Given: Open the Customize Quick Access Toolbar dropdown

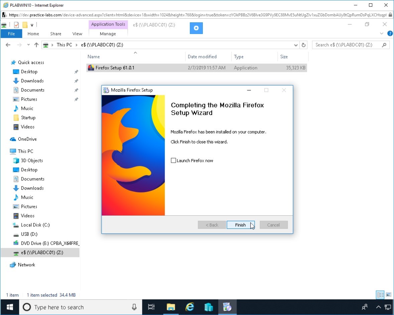Looking at the screenshot, I should point(32,25).
